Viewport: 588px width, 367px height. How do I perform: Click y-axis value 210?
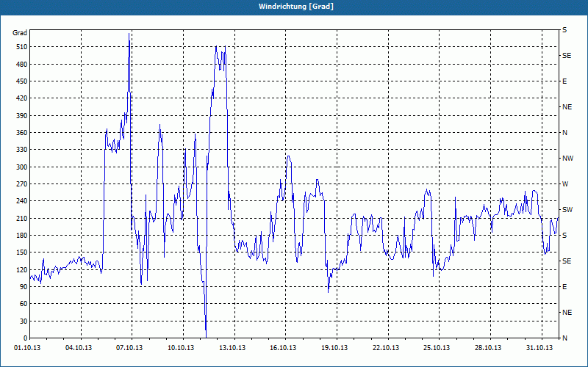pyautogui.click(x=22, y=218)
